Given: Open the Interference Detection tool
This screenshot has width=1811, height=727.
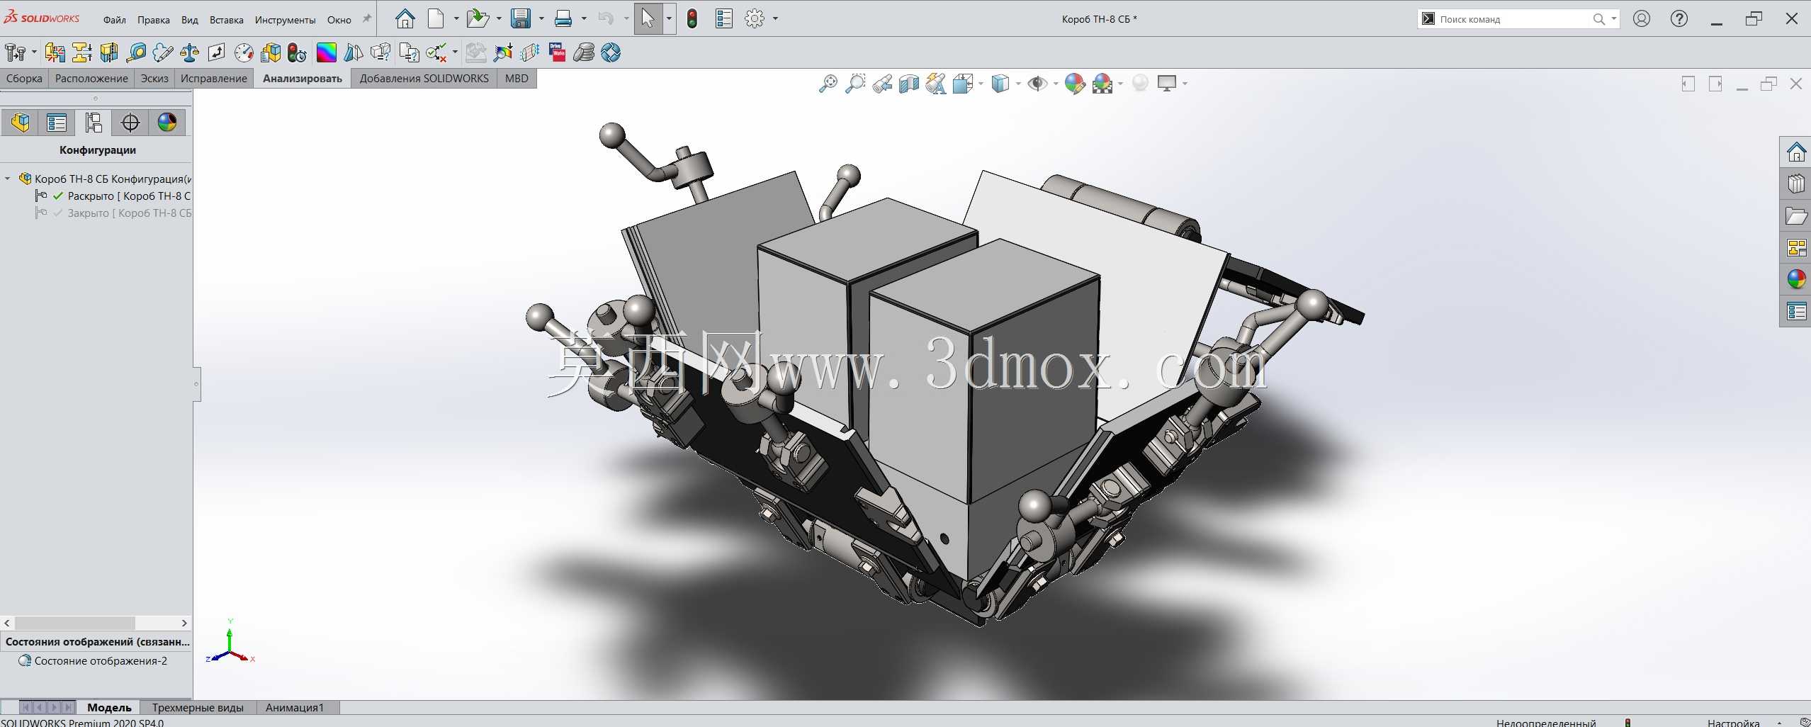Looking at the screenshot, I should tap(55, 52).
